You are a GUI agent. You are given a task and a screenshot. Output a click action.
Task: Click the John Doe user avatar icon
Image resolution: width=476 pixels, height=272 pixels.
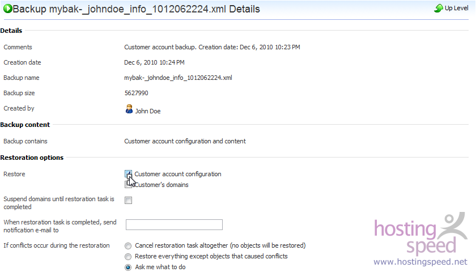click(129, 109)
